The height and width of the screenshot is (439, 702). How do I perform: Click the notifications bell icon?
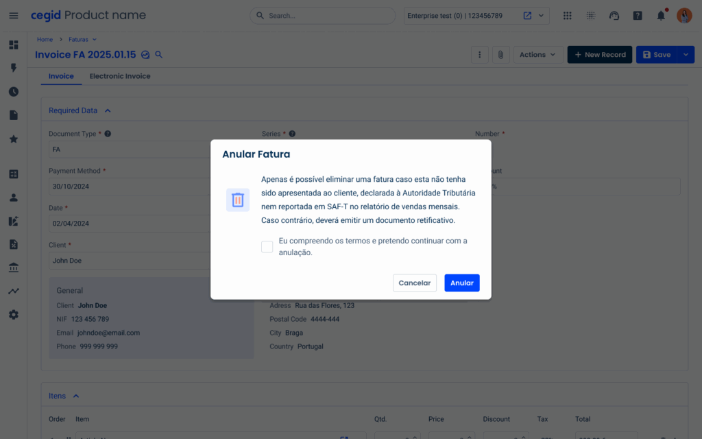point(661,15)
